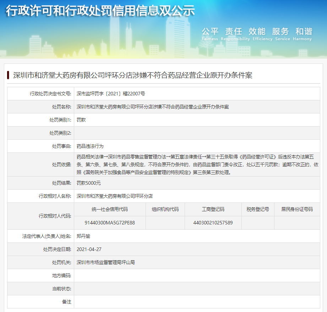Viewport: 327px width, 312px height.
Task: Click the 处罚类别1 label
Action: pyautogui.click(x=60, y=120)
